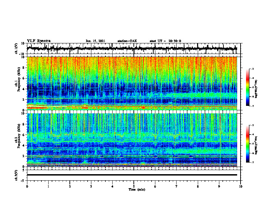The width and height of the screenshot is (271, 209).
Task: Click the ch.3(V) flat black trace
Action: pos(132,175)
